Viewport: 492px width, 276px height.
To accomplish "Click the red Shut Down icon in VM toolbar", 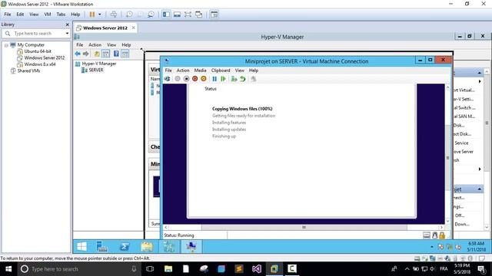I will [x=194, y=79].
